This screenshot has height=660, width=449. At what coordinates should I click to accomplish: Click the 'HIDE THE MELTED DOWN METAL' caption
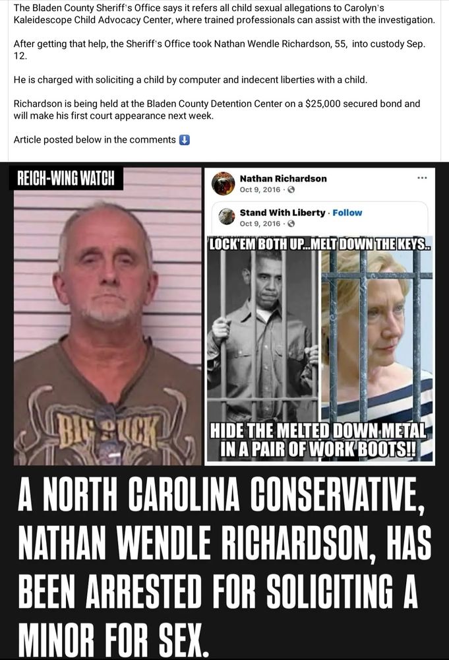(x=318, y=441)
